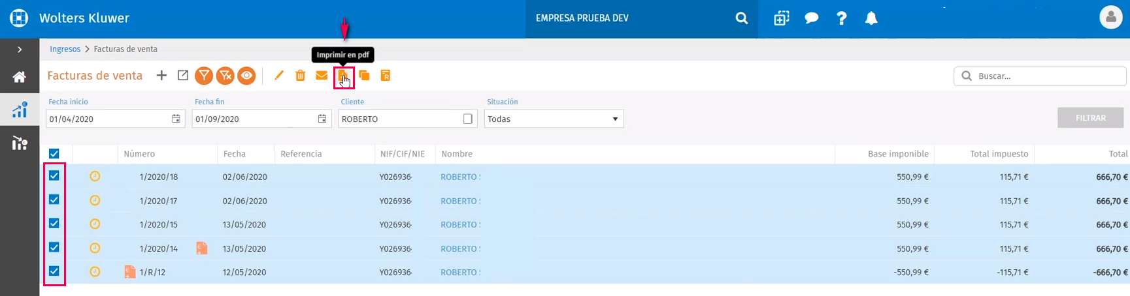Click the -666,70 € total cell
Screen dimensions: 1130x296
click(1110, 272)
